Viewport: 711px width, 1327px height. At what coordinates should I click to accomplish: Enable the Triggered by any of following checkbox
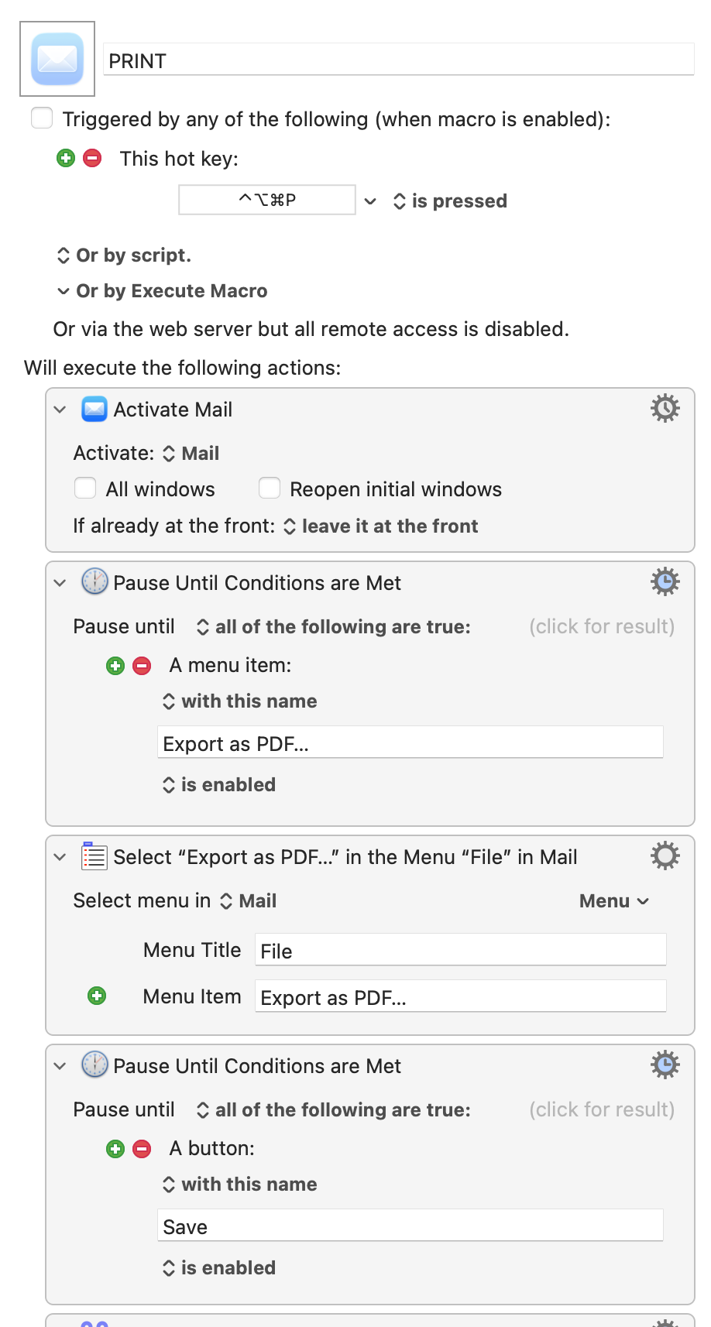[42, 118]
